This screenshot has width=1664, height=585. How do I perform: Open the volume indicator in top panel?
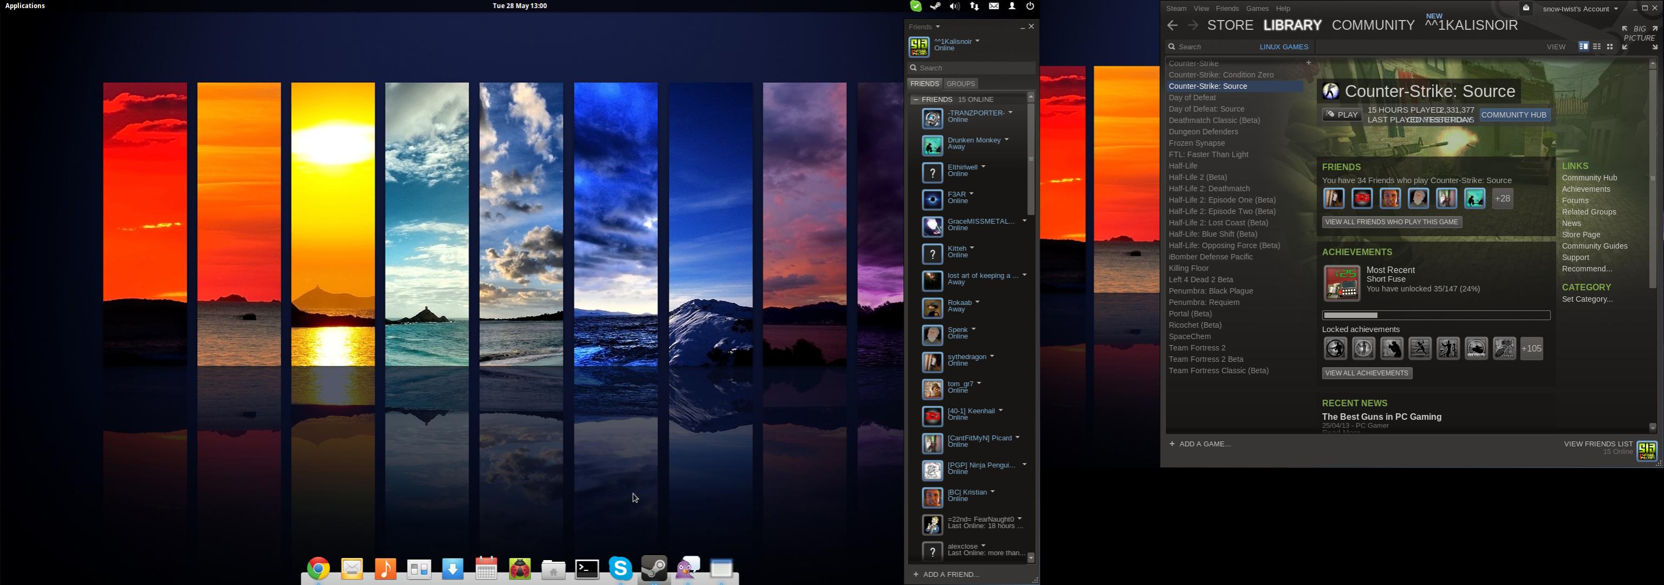click(x=954, y=6)
